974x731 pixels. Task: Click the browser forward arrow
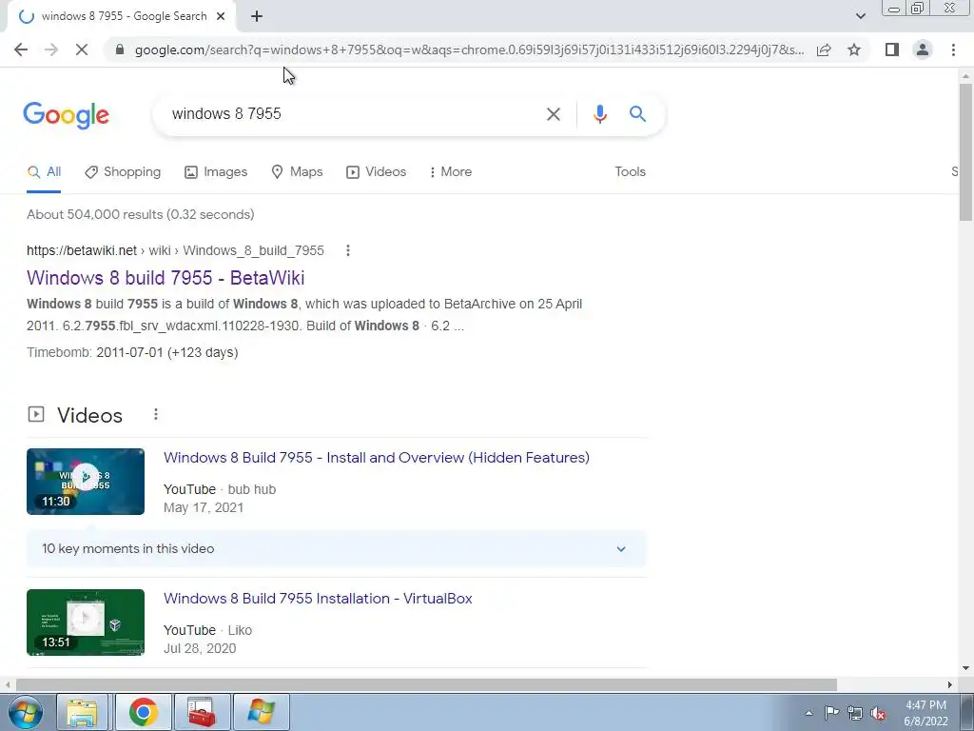[x=51, y=49]
